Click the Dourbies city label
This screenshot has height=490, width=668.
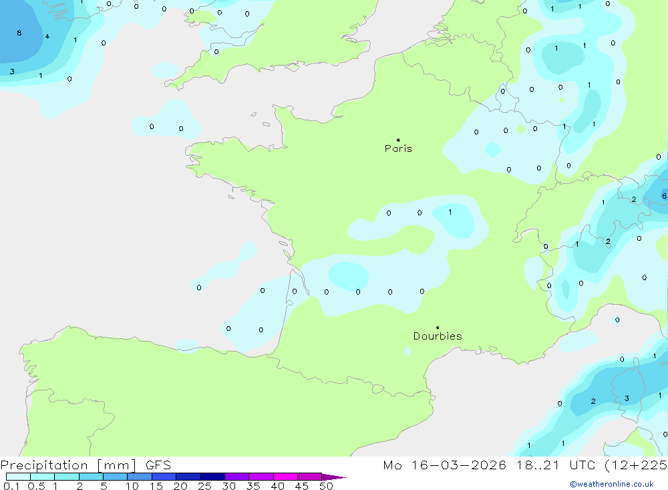(438, 336)
